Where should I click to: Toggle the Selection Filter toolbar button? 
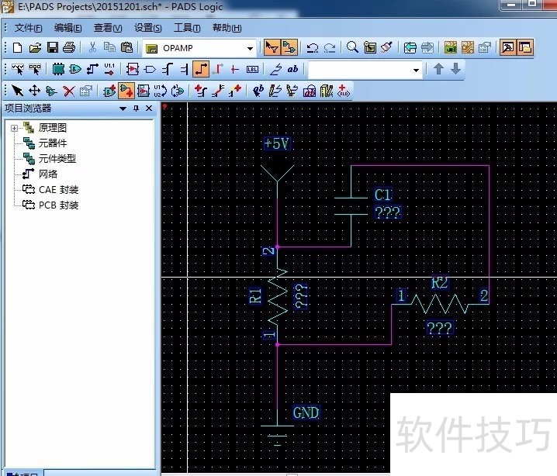[272, 47]
